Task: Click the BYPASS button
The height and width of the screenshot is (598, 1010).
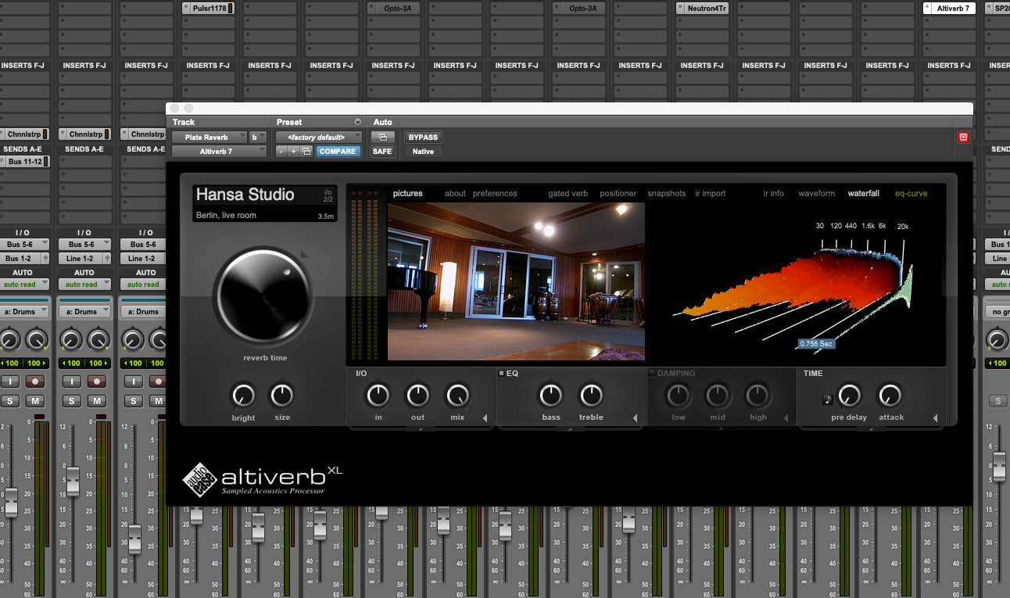Action: pyautogui.click(x=423, y=137)
